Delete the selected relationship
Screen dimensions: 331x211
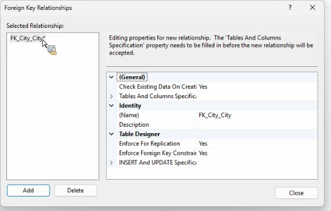pyautogui.click(x=75, y=191)
